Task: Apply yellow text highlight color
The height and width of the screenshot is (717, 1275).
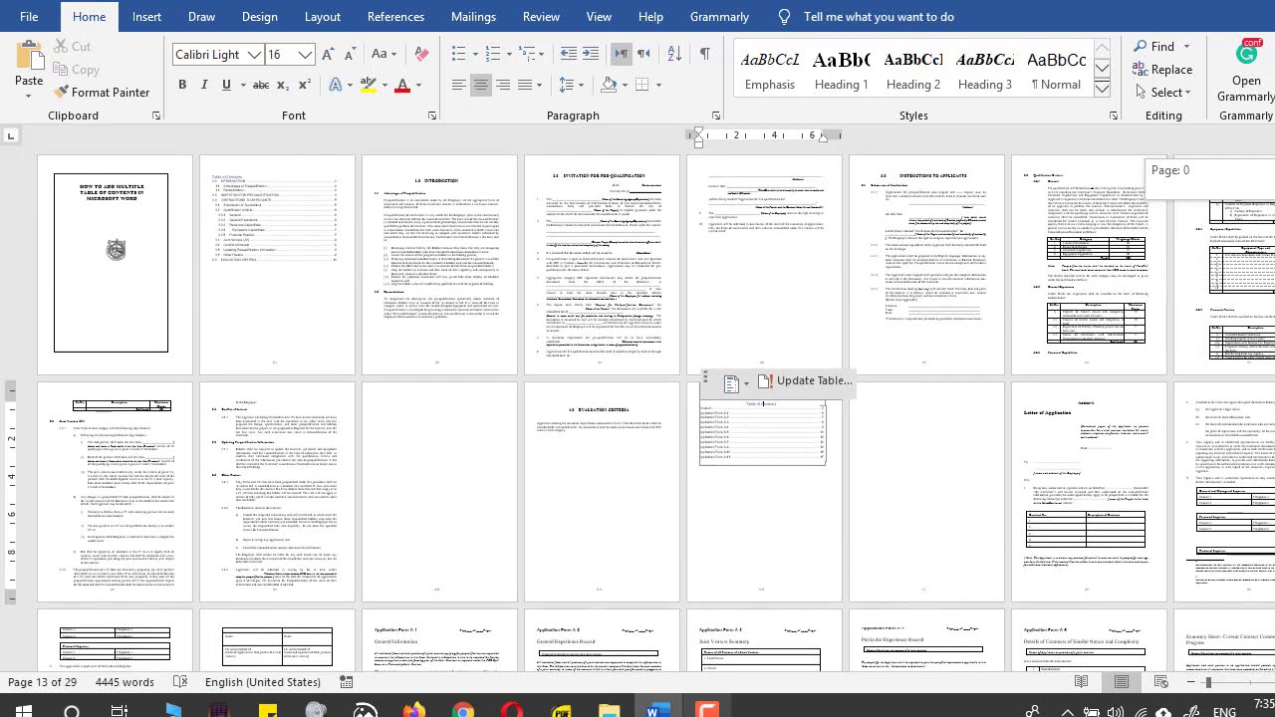Action: (369, 85)
